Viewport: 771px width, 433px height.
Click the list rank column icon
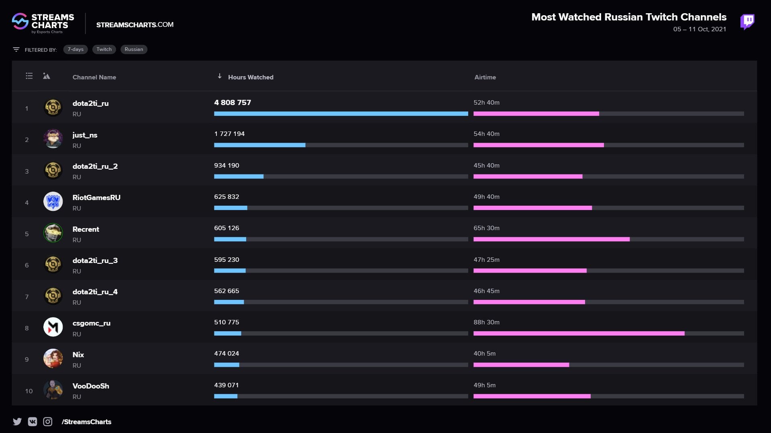click(x=29, y=76)
